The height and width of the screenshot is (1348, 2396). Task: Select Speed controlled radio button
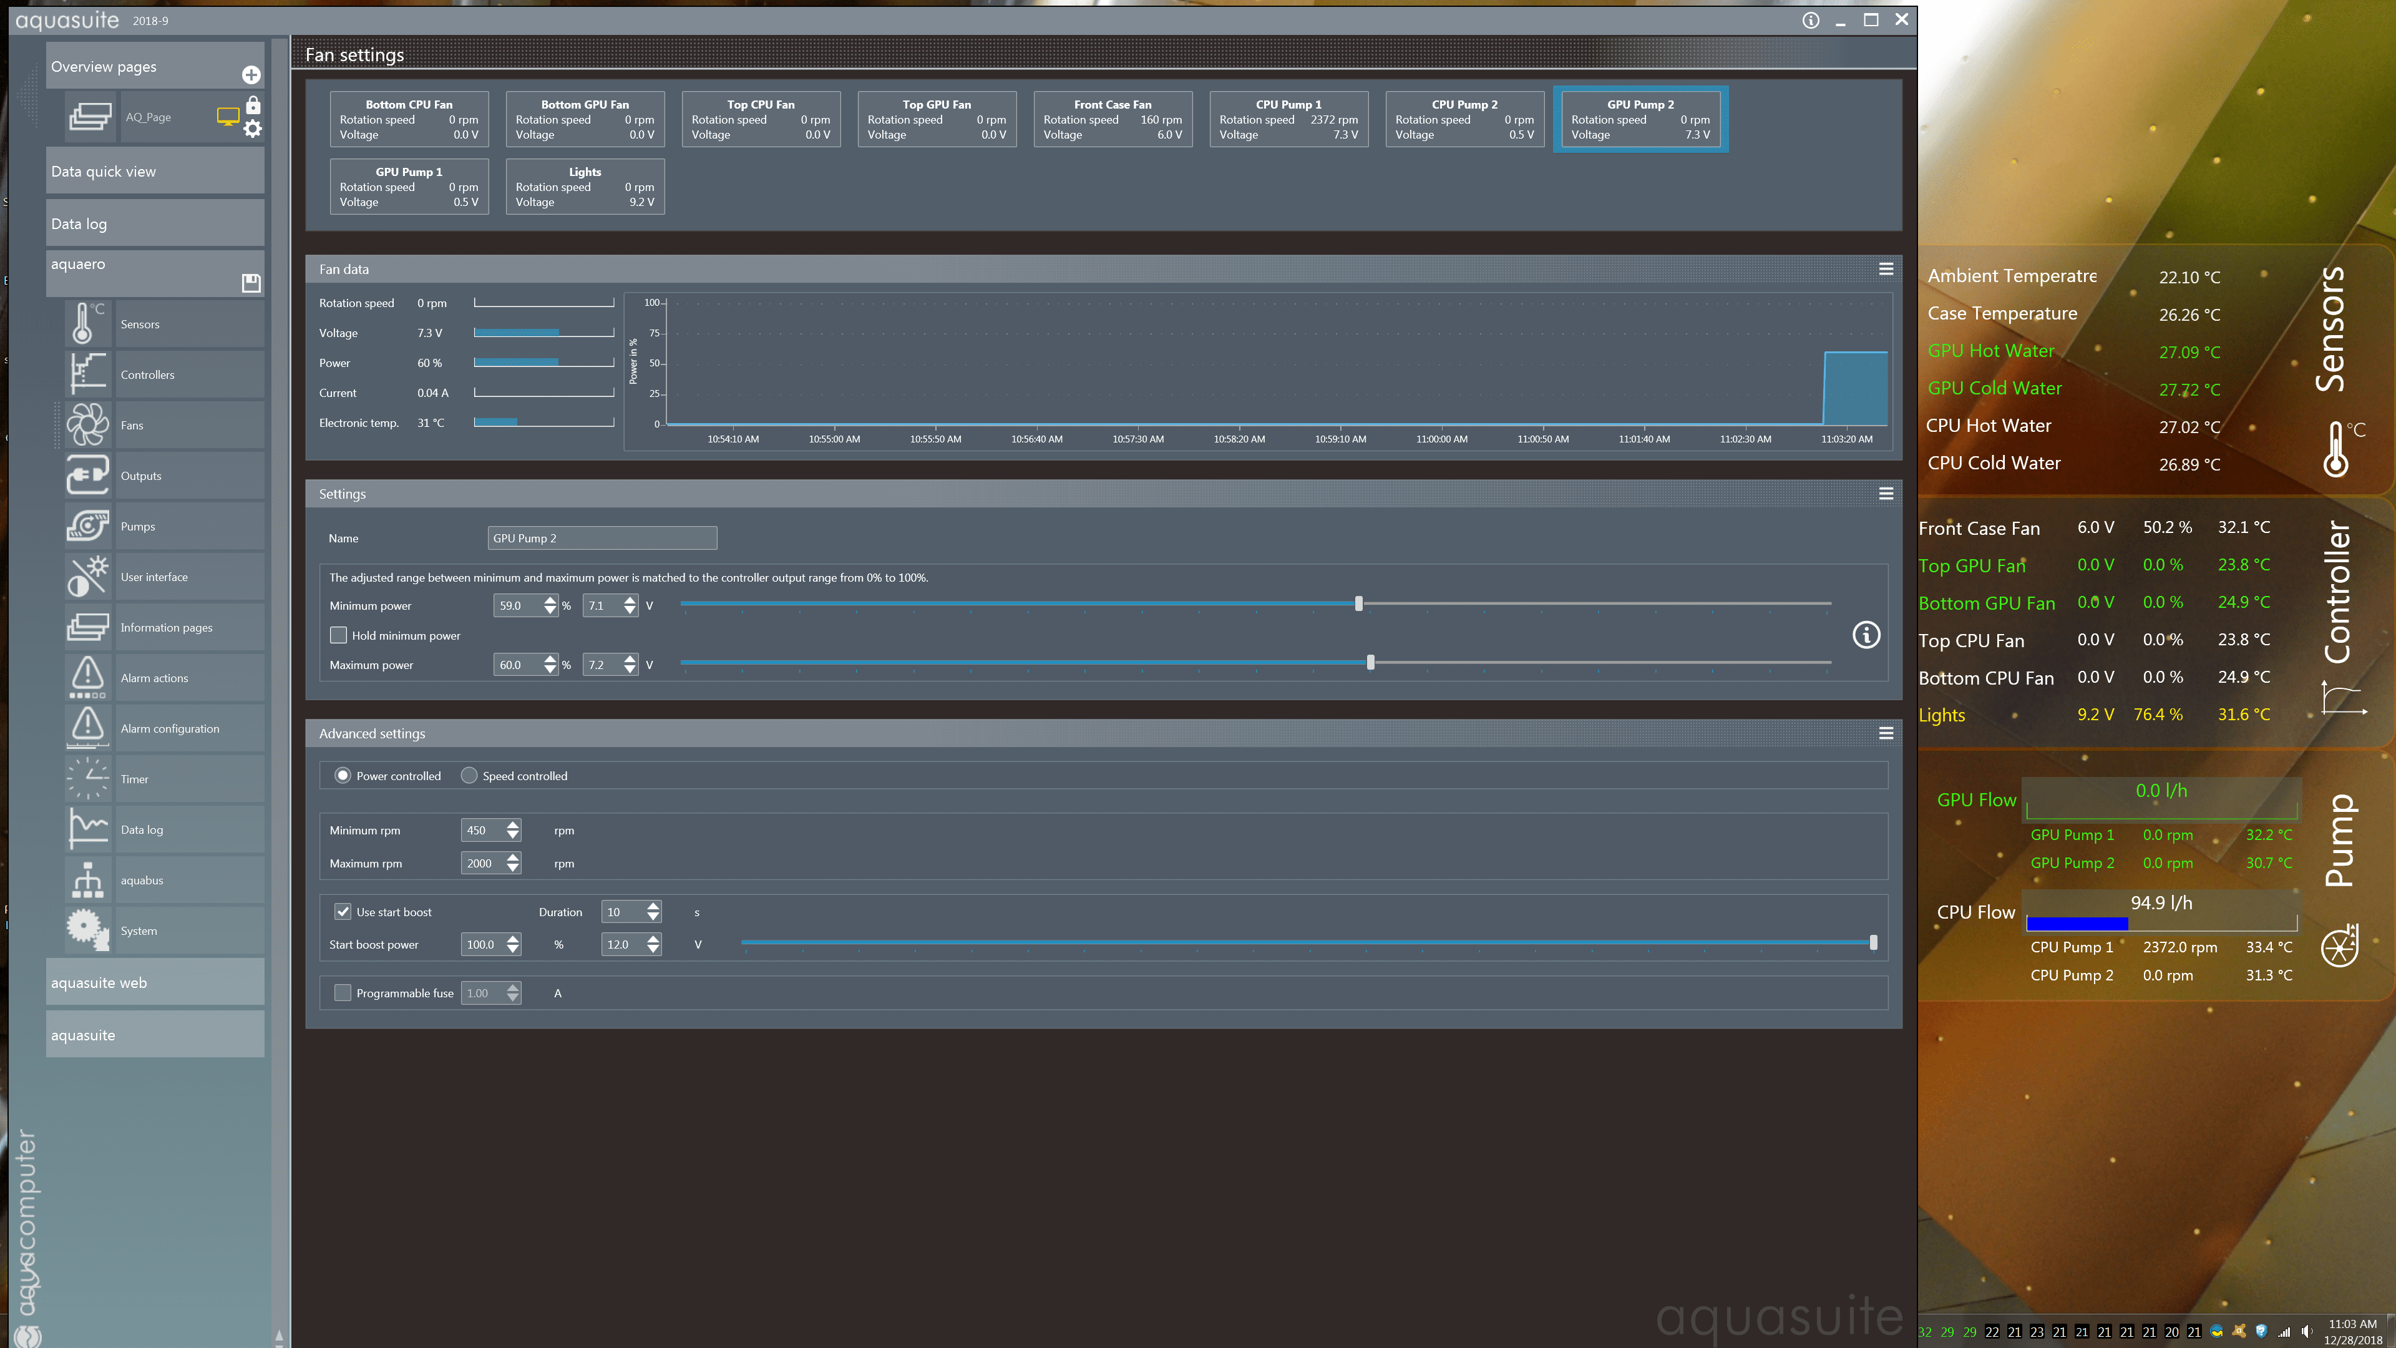pyautogui.click(x=470, y=775)
